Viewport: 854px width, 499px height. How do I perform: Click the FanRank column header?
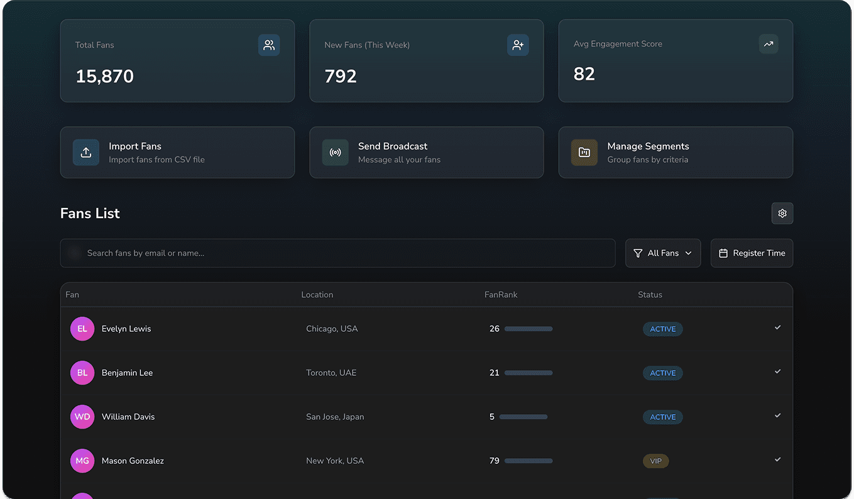coord(501,294)
